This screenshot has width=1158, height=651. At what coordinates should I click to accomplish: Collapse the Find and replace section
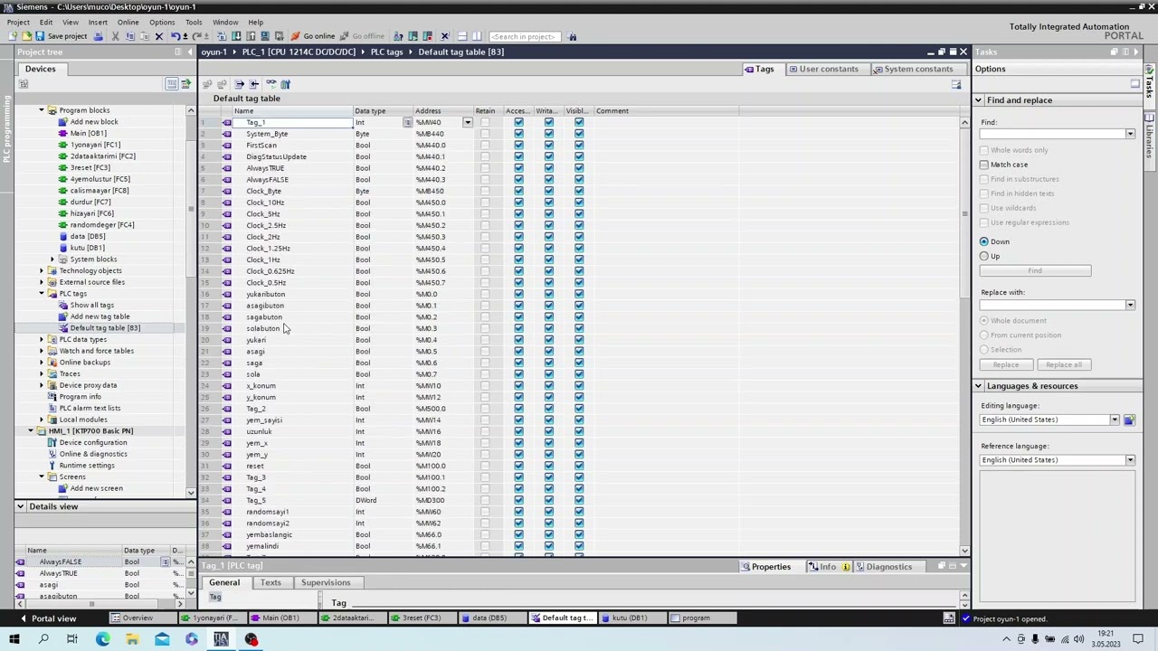pos(978,100)
